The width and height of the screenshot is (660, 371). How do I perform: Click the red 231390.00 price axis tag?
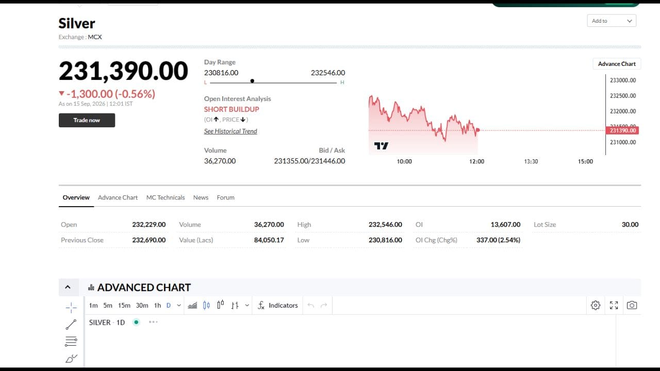623,130
